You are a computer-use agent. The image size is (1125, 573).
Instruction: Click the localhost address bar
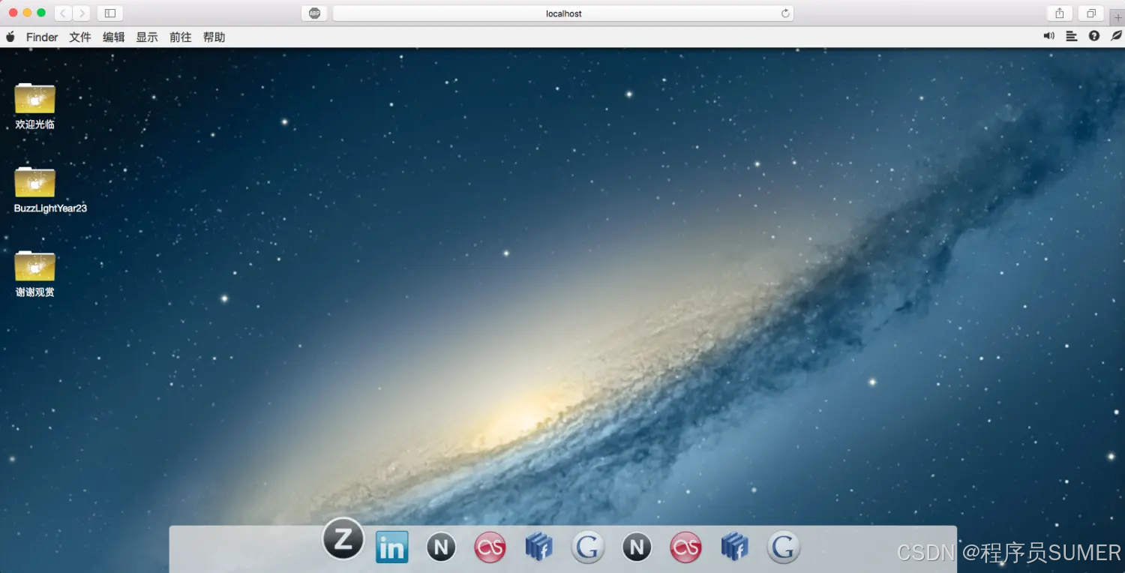pyautogui.click(x=563, y=13)
